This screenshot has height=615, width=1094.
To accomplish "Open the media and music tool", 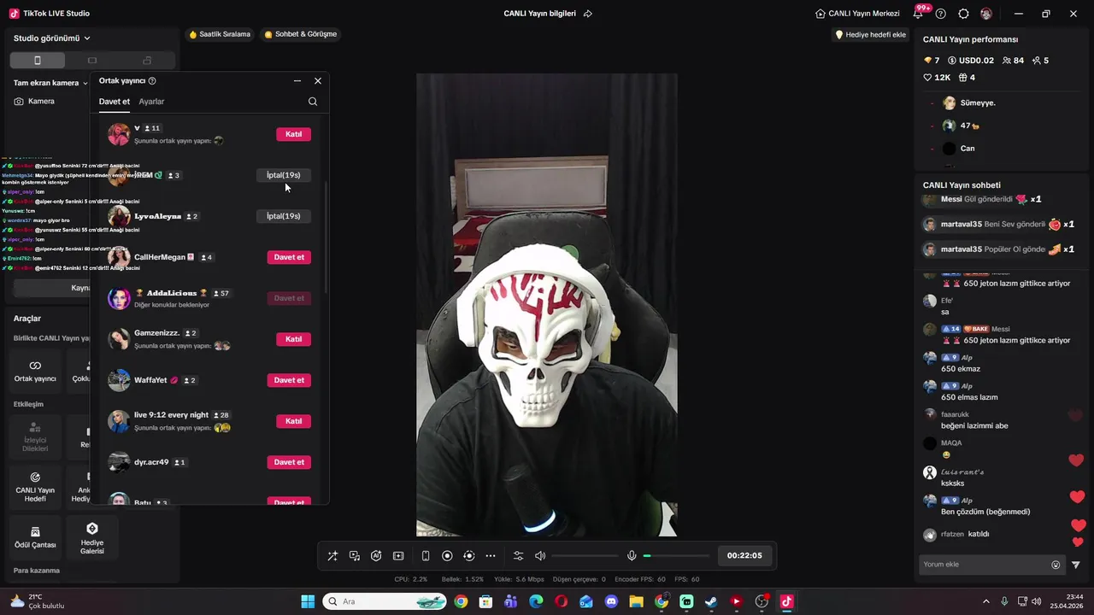I will [355, 556].
